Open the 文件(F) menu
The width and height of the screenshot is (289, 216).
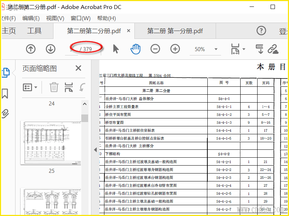(x=9, y=18)
